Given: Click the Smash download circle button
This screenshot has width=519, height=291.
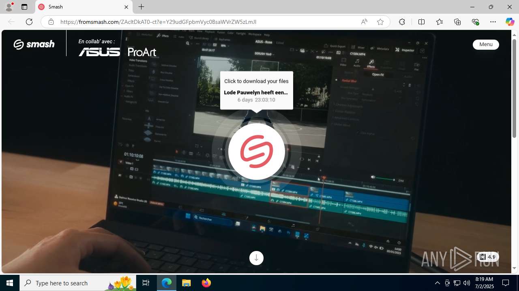Looking at the screenshot, I should [x=257, y=152].
